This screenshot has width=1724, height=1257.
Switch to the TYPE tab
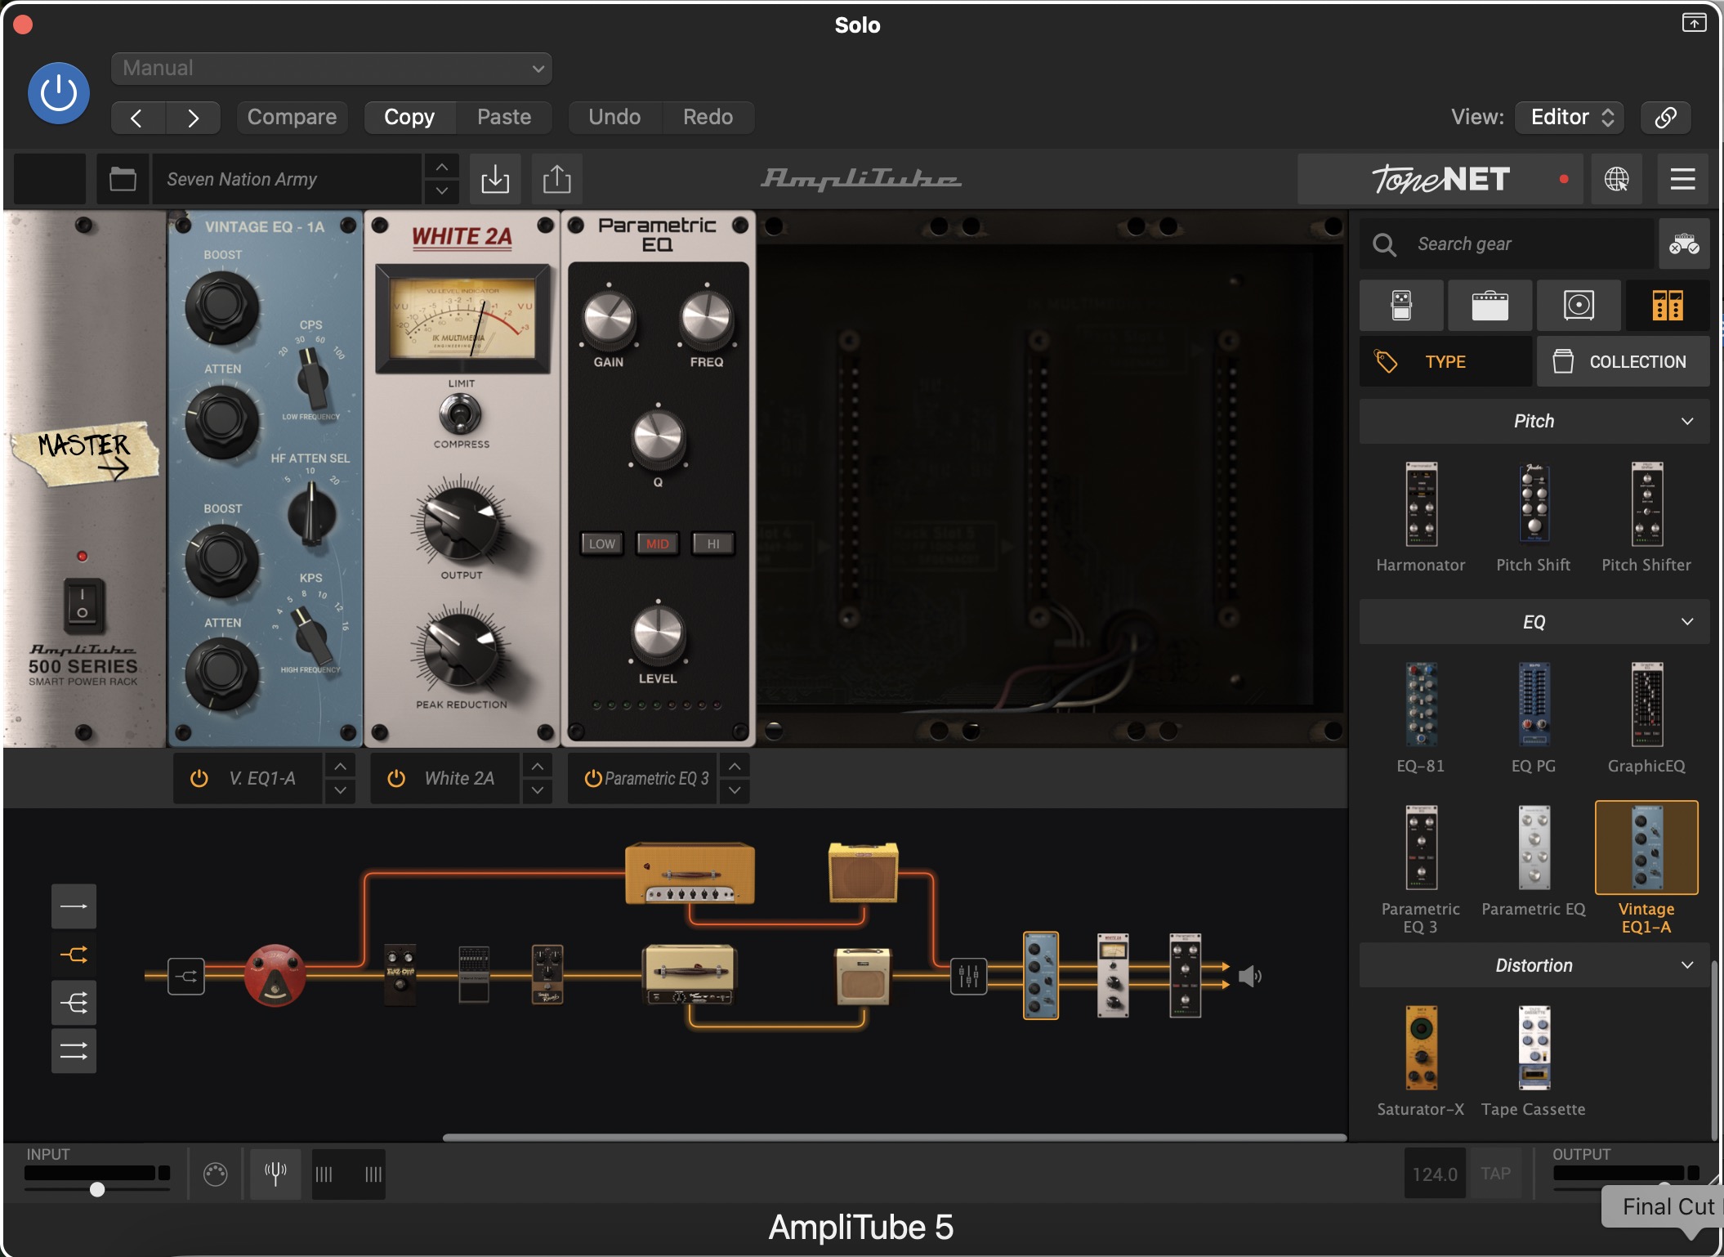1445,361
